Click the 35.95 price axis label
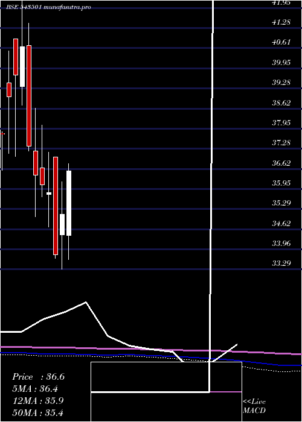This screenshot has height=422, width=302. (281, 183)
